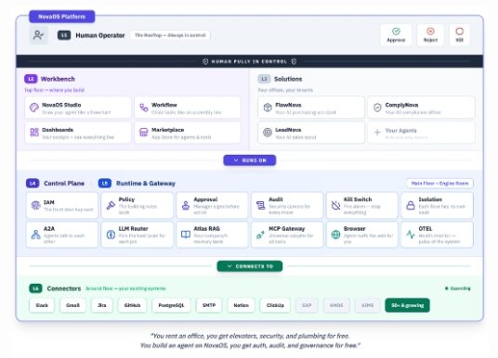The image size is (498, 358).
Task: Click the Kill Switch alarm icon
Action: click(335, 205)
